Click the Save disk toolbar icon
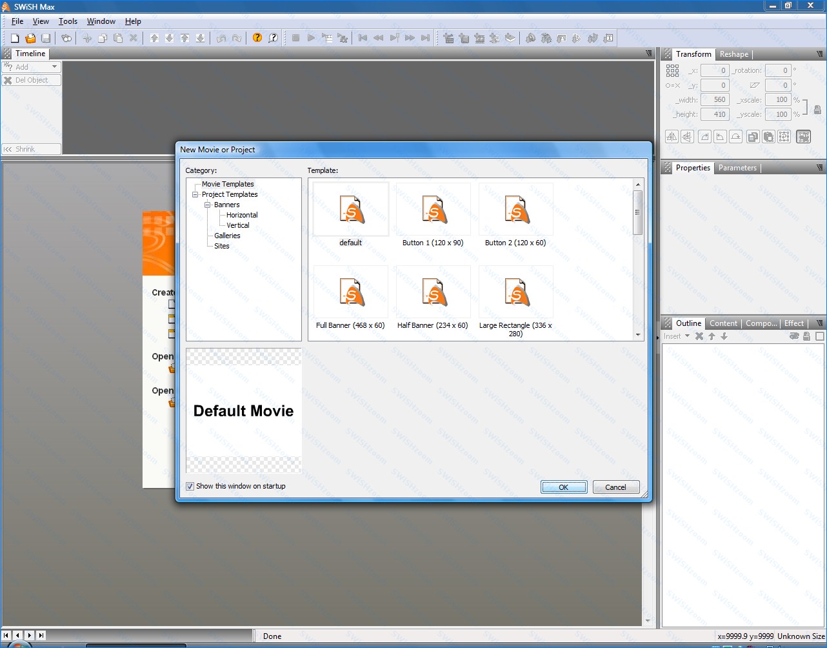The height and width of the screenshot is (648, 827). coord(46,38)
